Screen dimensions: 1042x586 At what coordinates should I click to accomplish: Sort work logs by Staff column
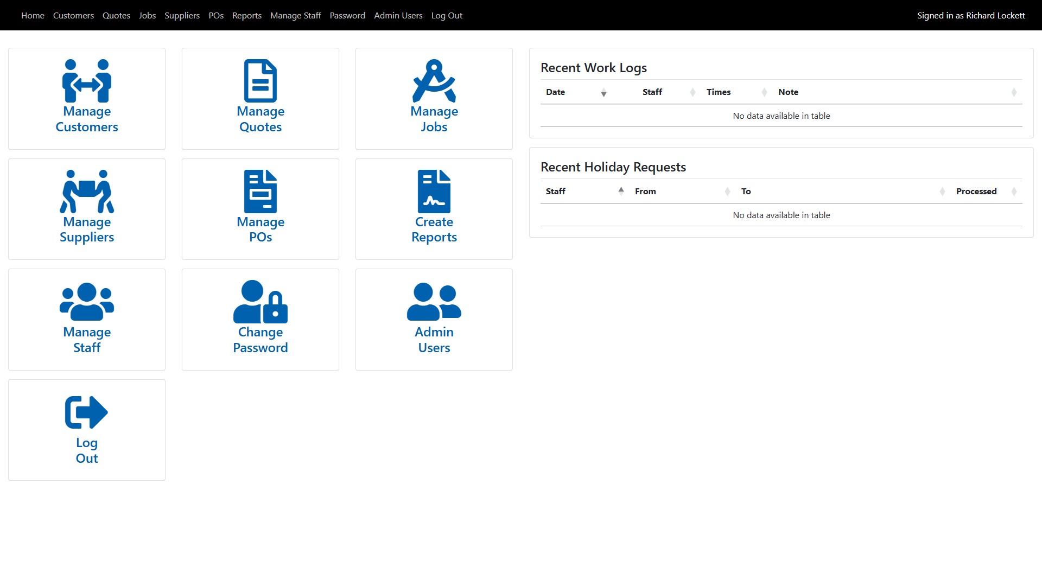click(x=669, y=92)
